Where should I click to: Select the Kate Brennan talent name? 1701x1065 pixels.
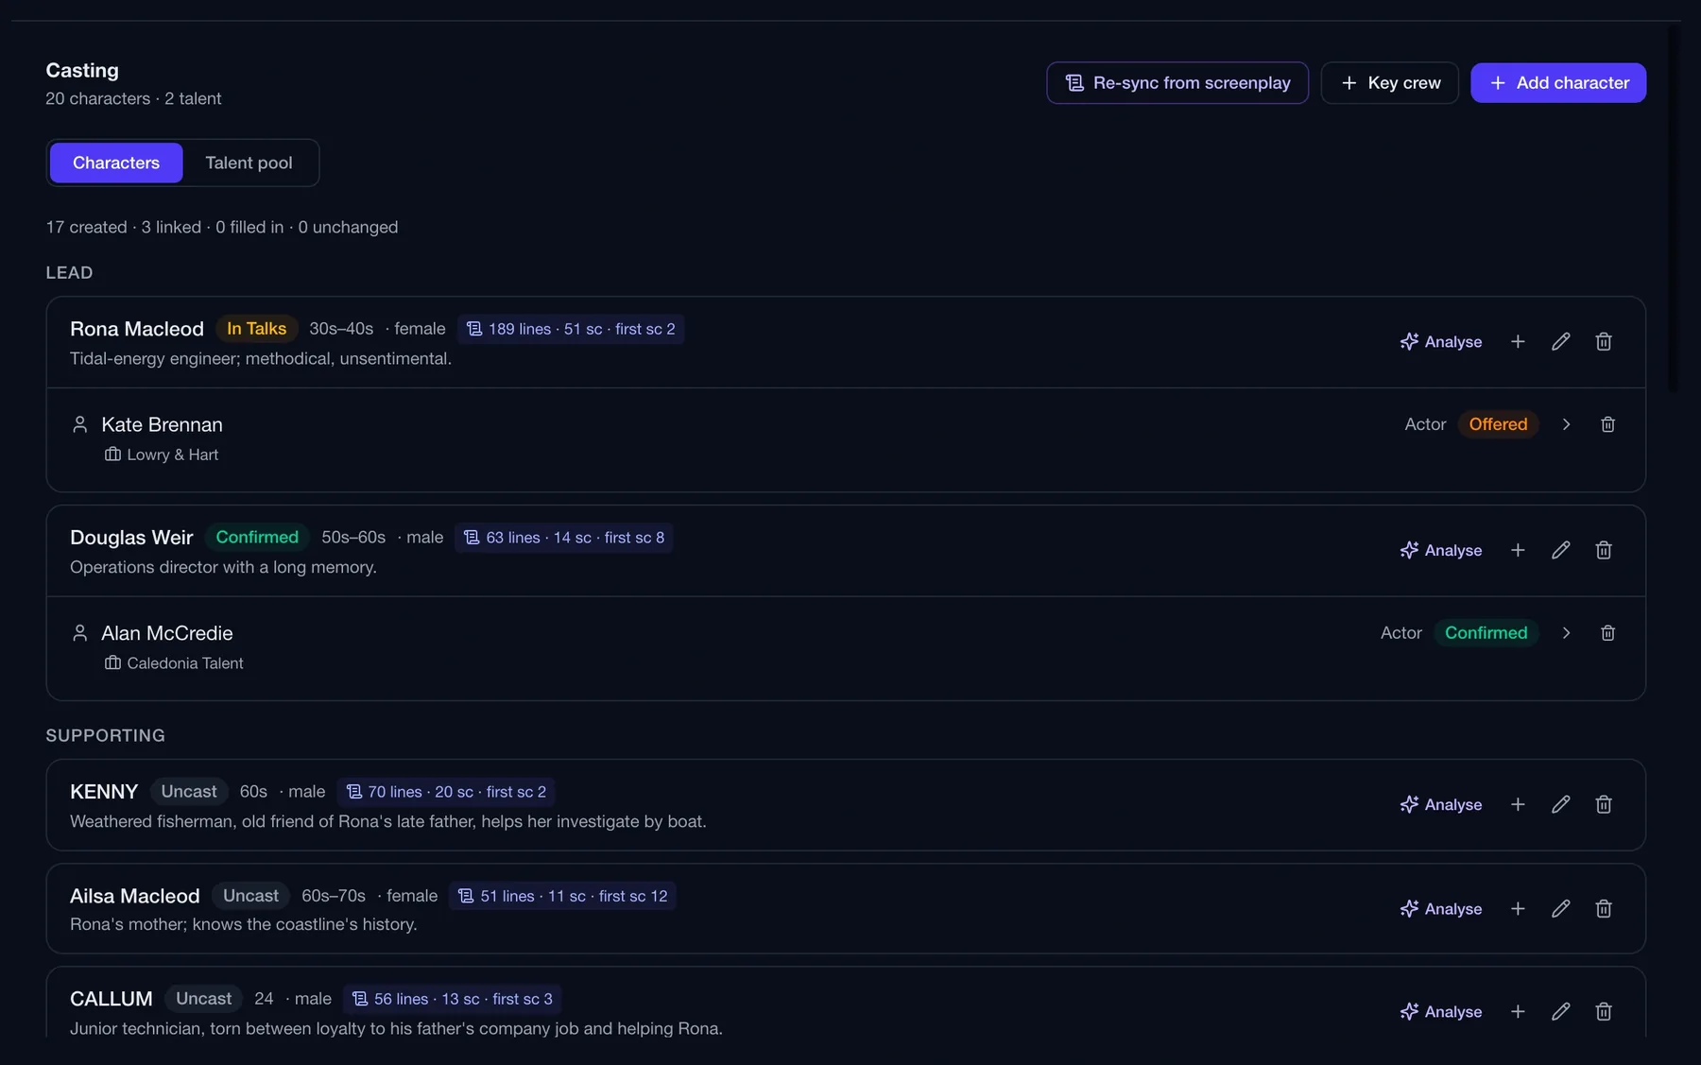[162, 425]
